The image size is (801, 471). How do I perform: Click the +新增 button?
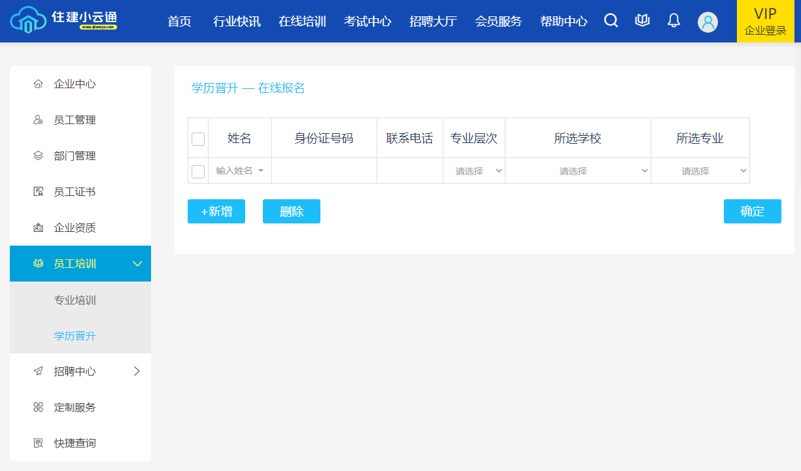coord(216,212)
